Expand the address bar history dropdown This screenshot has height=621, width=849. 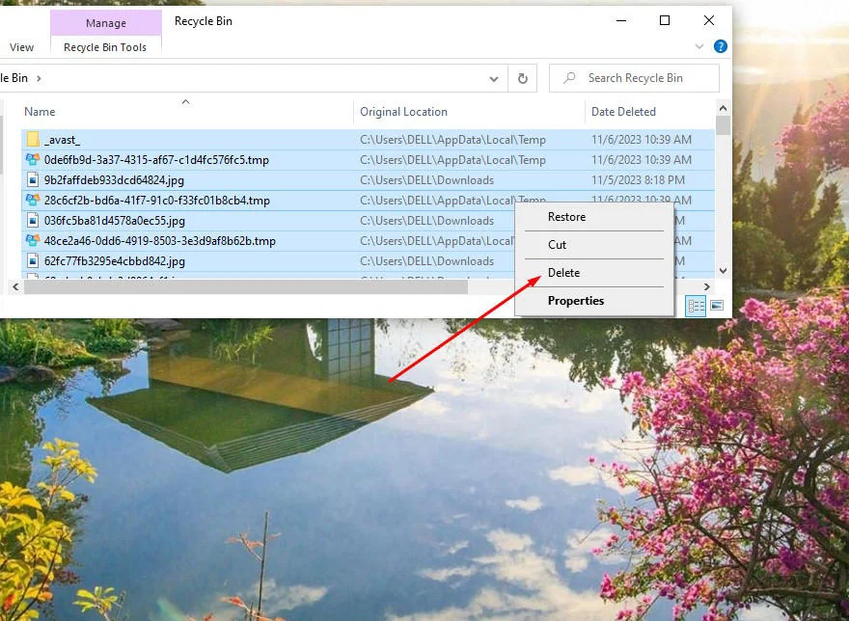pyautogui.click(x=494, y=78)
